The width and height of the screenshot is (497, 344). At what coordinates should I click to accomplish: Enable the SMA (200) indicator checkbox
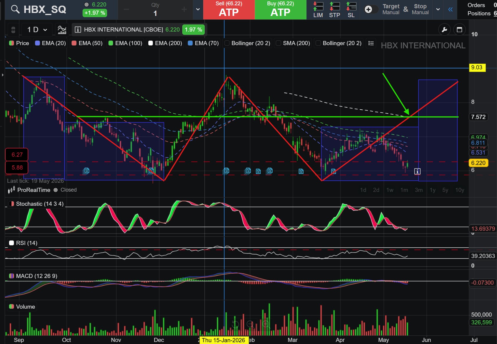point(278,43)
